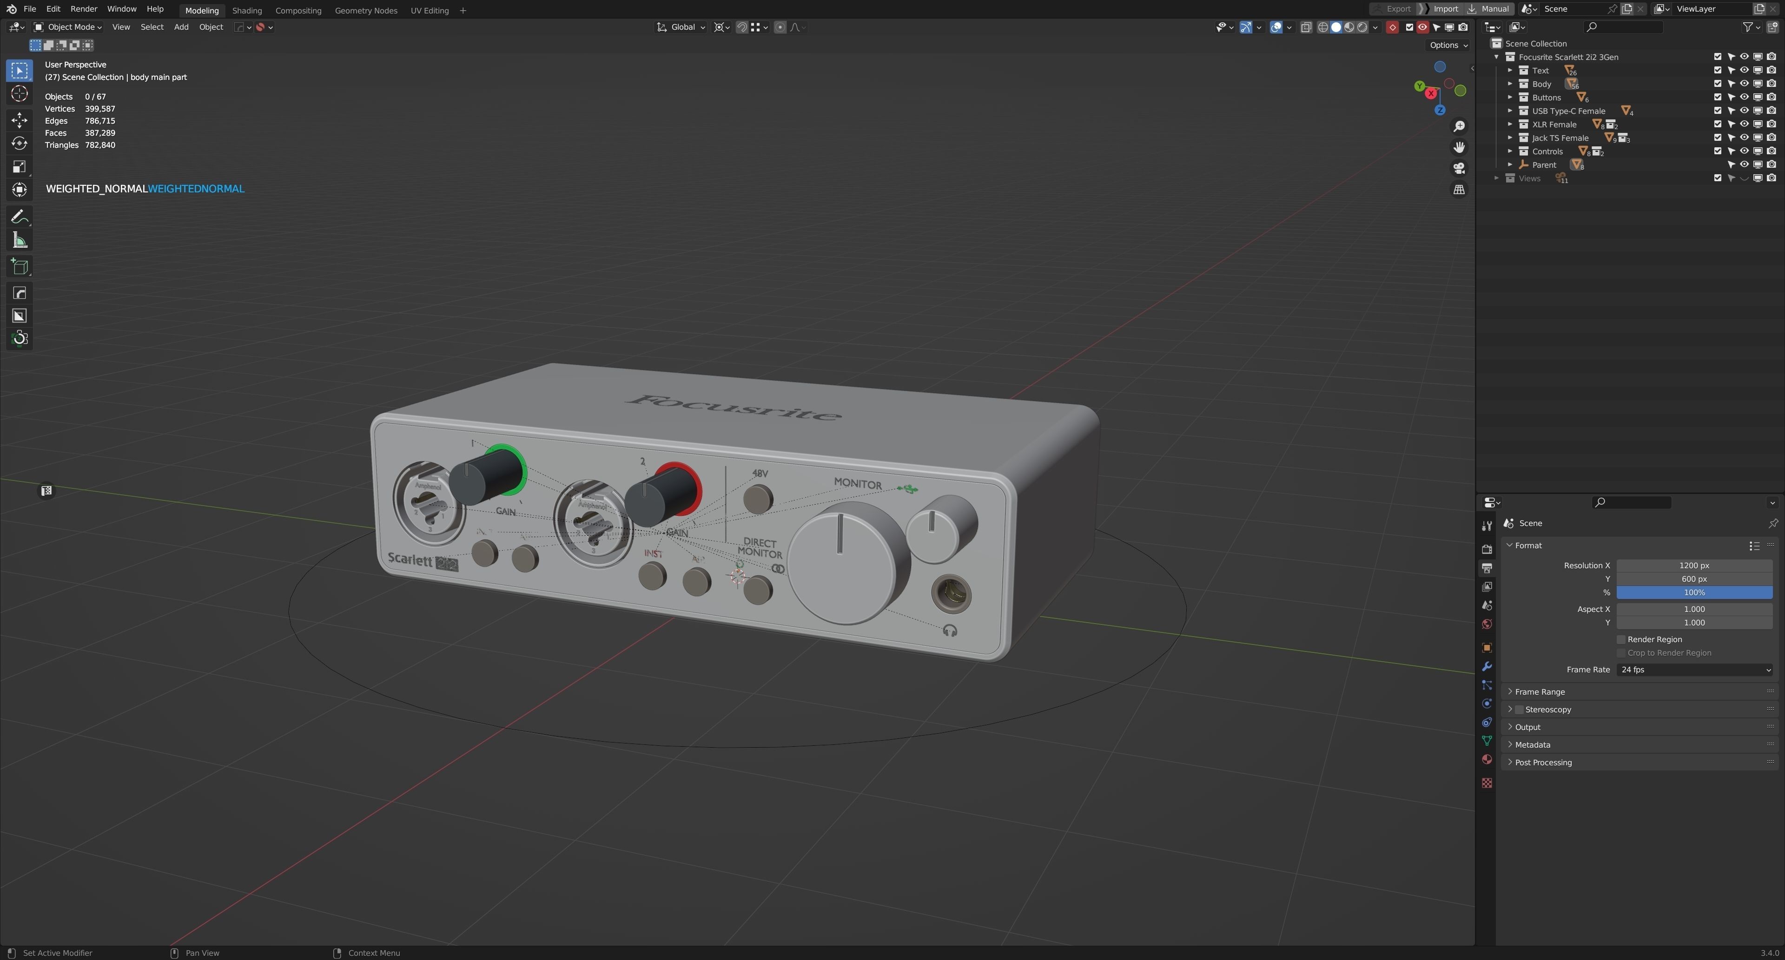1785x960 pixels.
Task: Select the Select Box tool
Action: pyautogui.click(x=20, y=71)
